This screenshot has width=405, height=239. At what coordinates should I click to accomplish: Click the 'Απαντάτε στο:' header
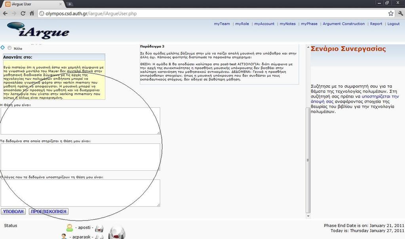pyautogui.click(x=54, y=57)
